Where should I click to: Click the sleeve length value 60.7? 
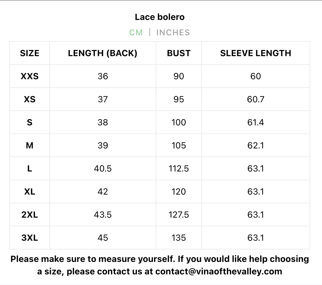(256, 99)
